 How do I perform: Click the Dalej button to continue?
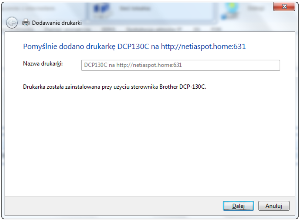(x=238, y=206)
